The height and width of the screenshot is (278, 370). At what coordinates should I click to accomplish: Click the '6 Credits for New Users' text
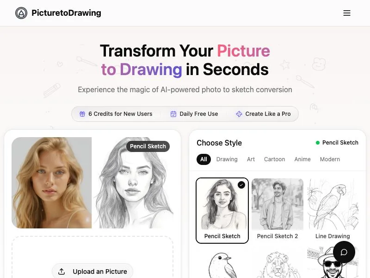tap(120, 114)
